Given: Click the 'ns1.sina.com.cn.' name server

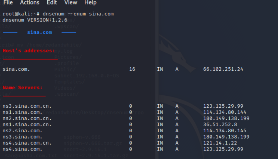Looking at the screenshot, I should click(x=27, y=124).
